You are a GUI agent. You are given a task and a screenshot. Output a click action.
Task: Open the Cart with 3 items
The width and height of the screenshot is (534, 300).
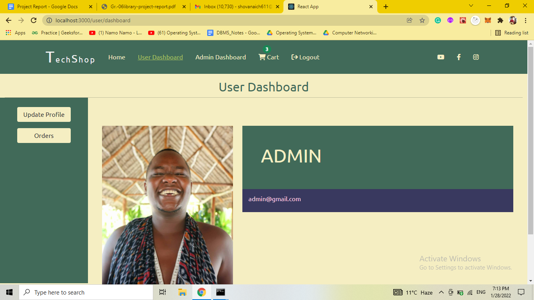(269, 57)
